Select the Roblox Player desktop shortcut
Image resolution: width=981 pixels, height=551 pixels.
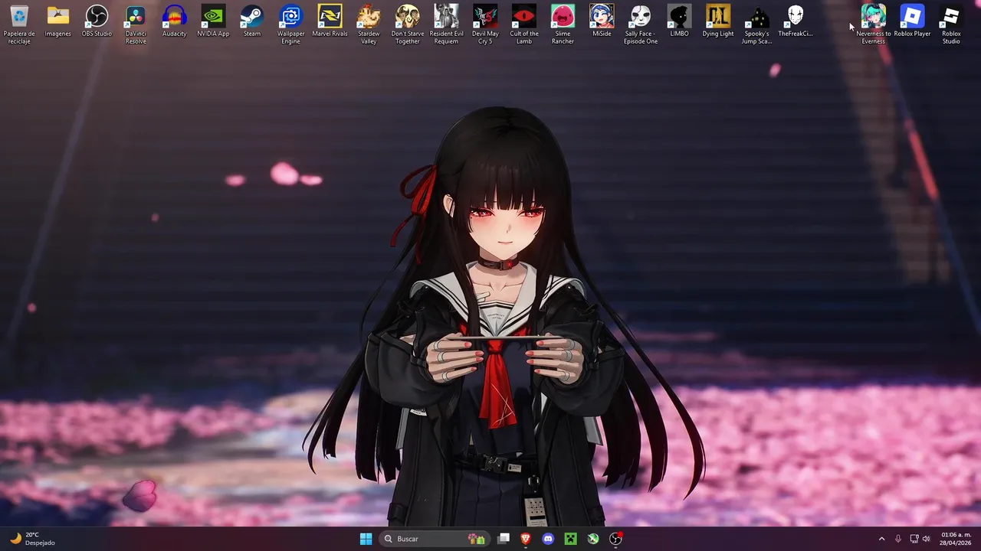coord(912,21)
